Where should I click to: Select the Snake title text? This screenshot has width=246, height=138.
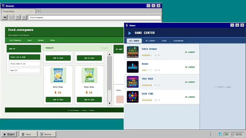pos(145,64)
